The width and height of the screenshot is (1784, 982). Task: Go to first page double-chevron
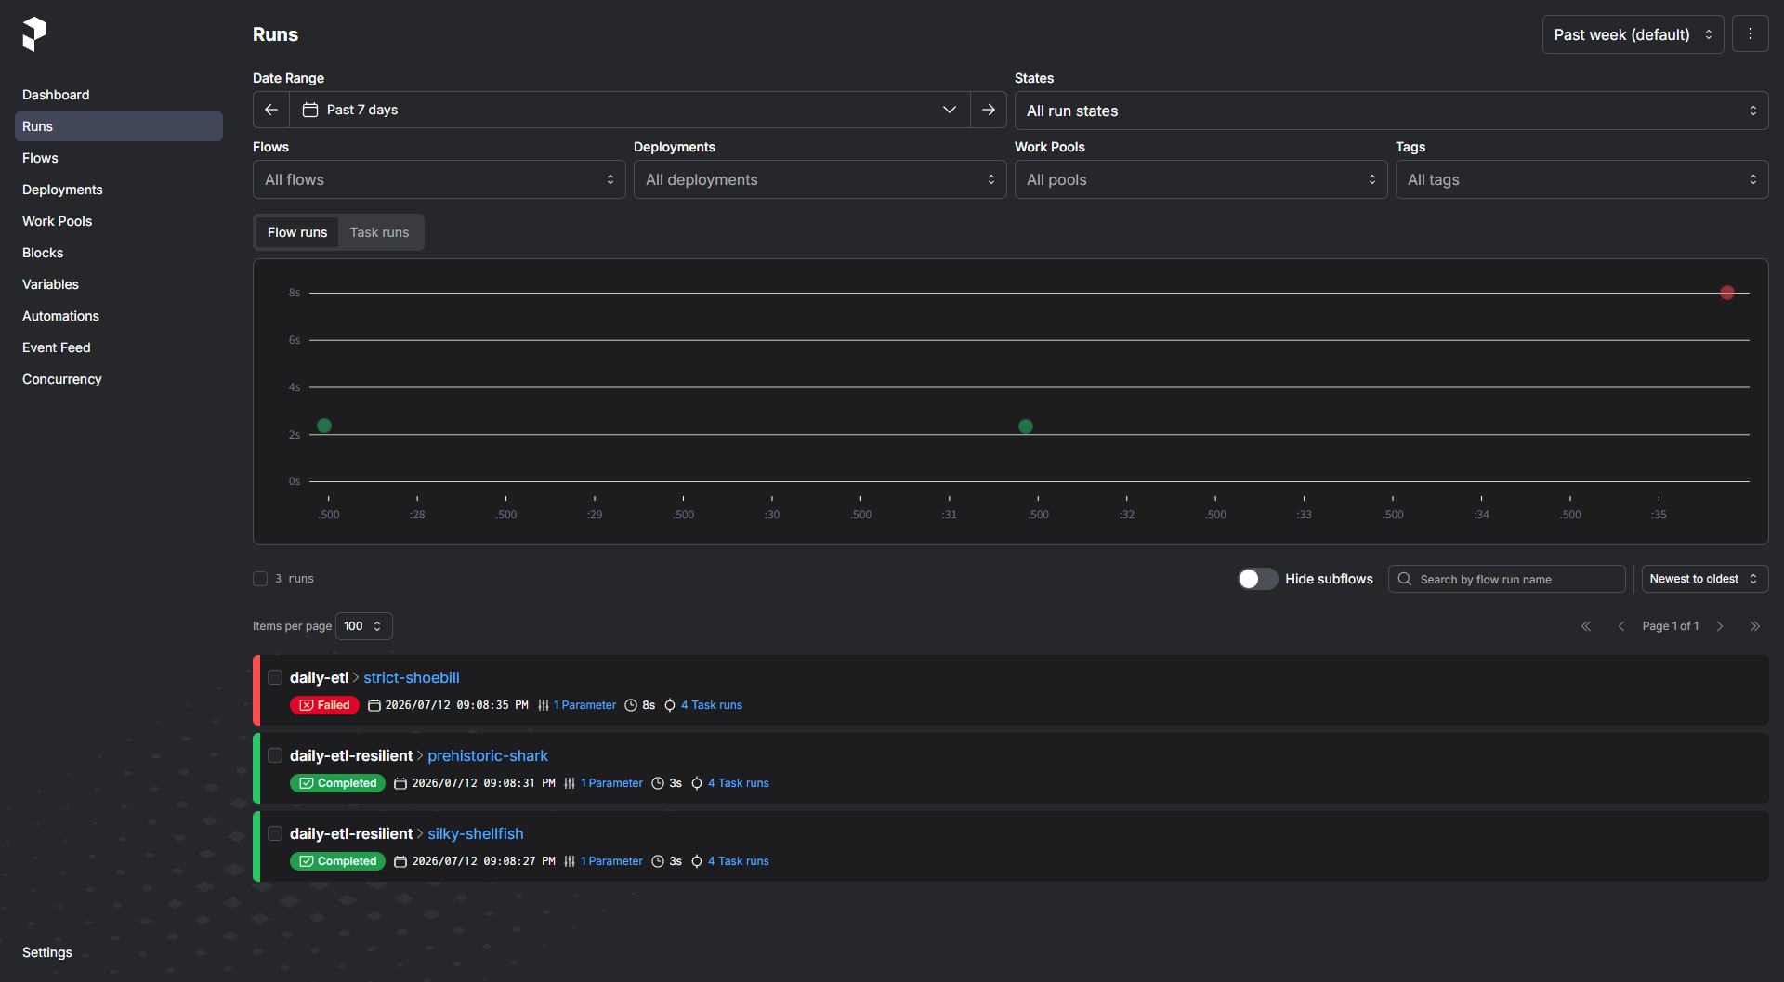pyautogui.click(x=1586, y=626)
